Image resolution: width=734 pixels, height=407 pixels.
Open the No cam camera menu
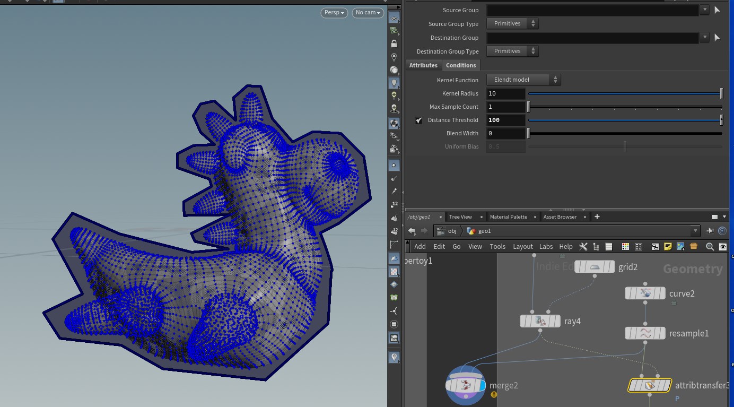tap(368, 13)
